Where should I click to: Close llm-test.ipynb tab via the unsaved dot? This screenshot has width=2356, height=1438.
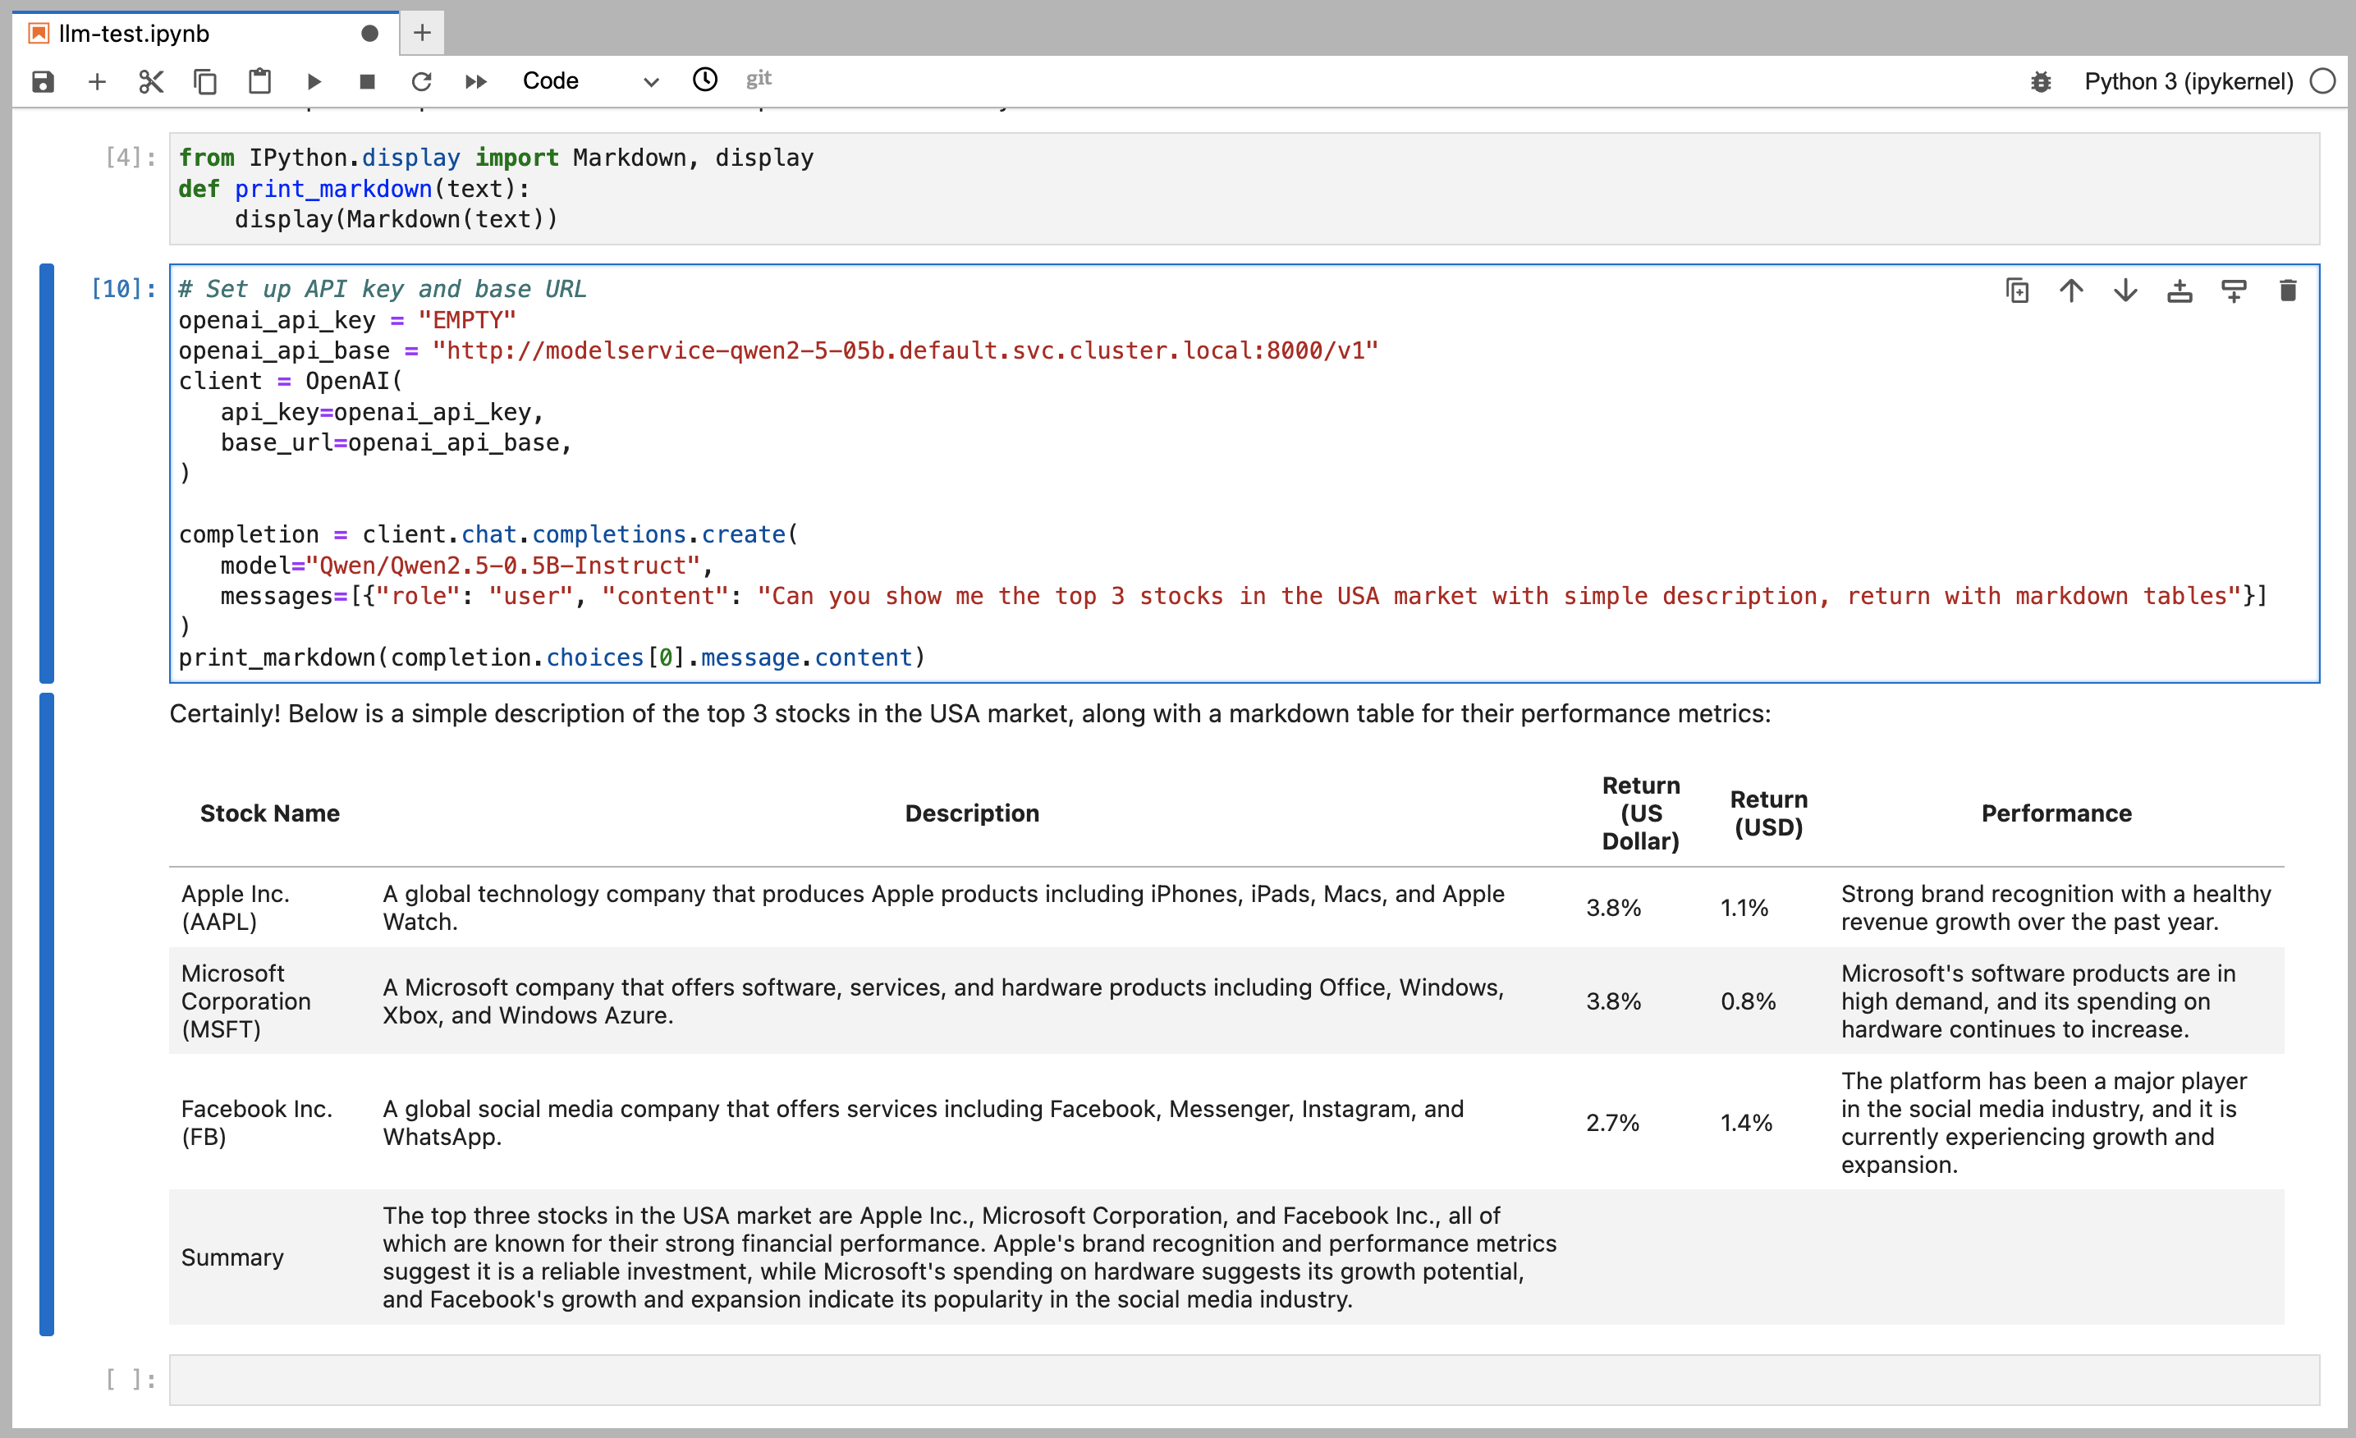[x=370, y=34]
